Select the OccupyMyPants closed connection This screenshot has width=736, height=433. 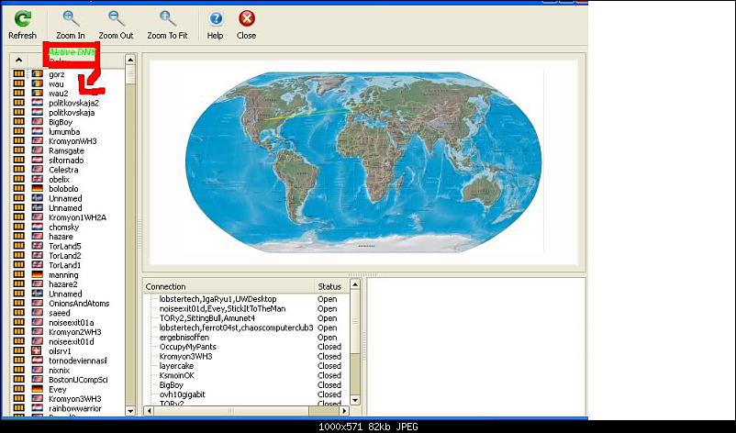tap(188, 347)
